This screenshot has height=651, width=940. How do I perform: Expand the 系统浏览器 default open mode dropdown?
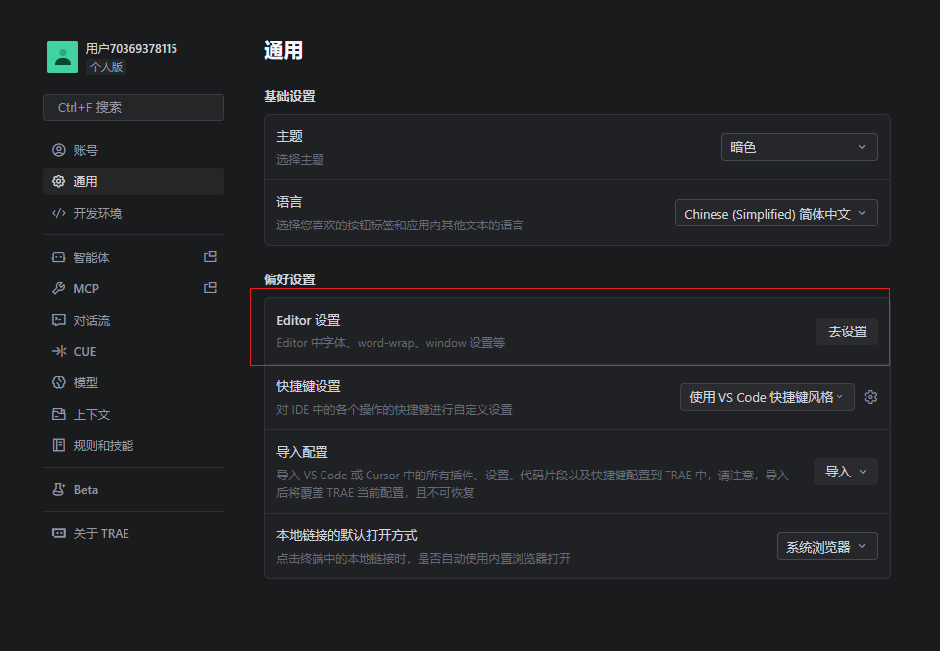coord(826,547)
